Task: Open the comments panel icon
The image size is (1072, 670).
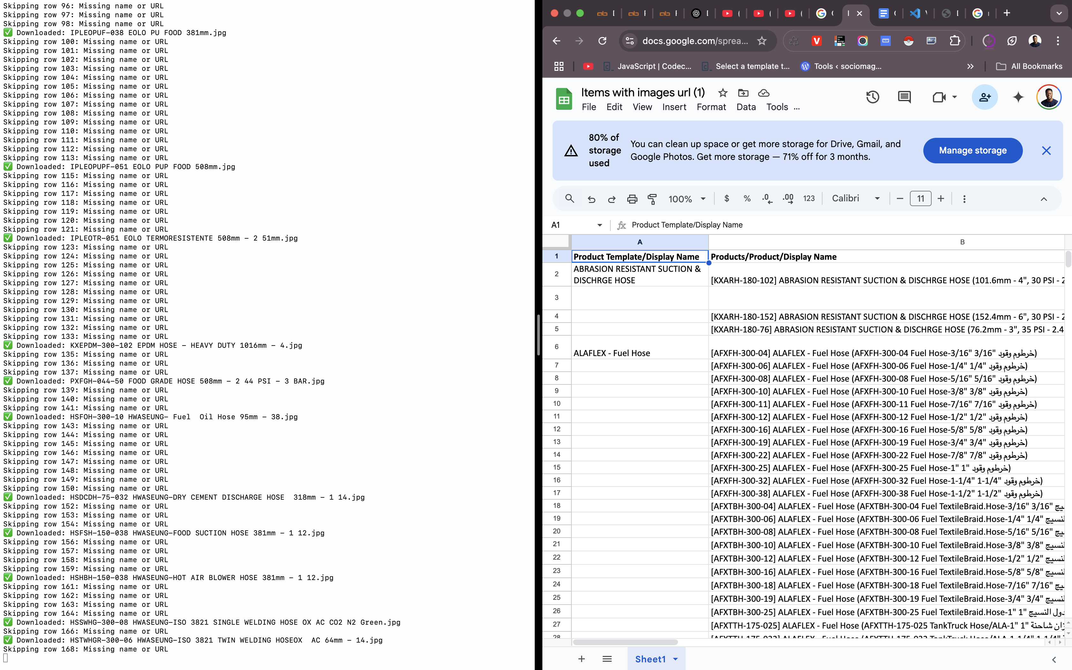Action: click(904, 97)
